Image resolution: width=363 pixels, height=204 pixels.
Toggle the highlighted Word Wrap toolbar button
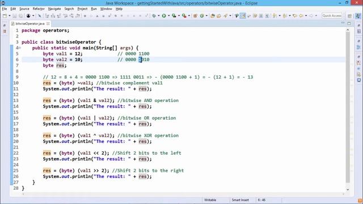[x=243, y=16]
